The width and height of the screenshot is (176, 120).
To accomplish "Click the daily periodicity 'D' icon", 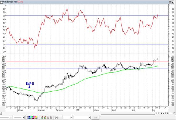I will pyautogui.click(x=159, y=113).
